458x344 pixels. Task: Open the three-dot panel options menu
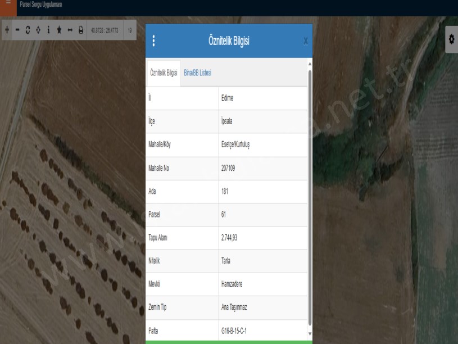[x=153, y=40]
